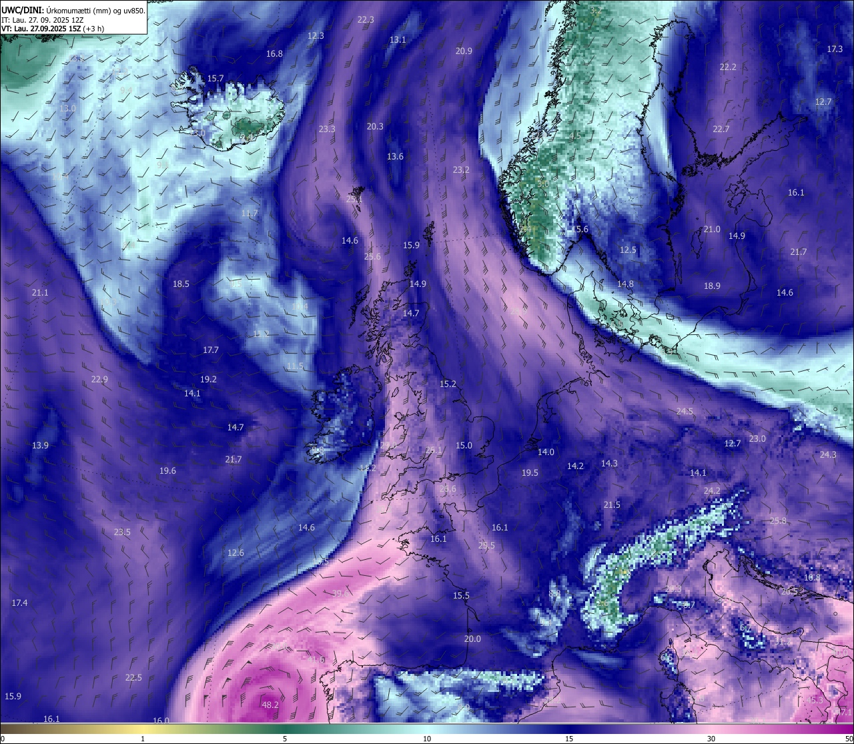The image size is (854, 744).
Task: Click the map value 12.6
Action: [236, 553]
